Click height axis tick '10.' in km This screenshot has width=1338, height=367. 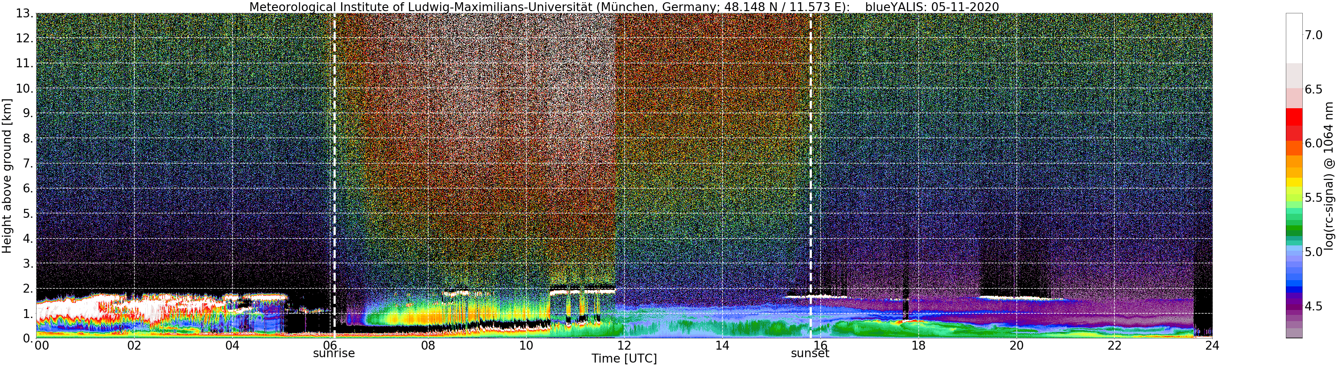tap(25, 88)
